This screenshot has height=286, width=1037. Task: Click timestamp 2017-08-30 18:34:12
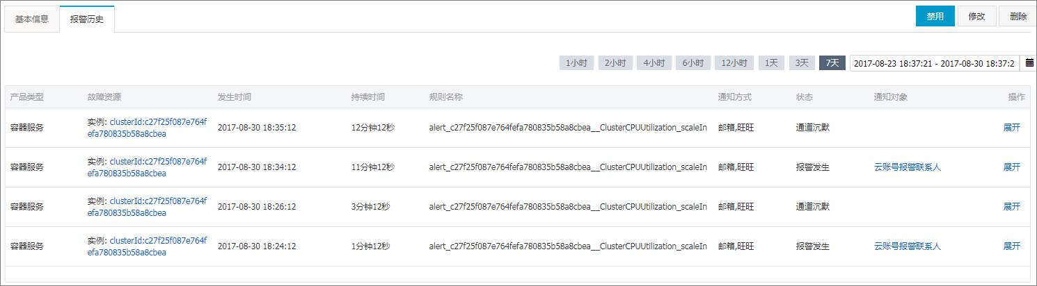point(257,167)
